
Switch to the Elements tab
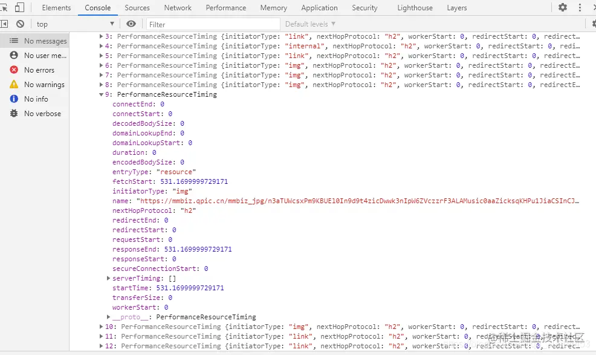point(56,8)
